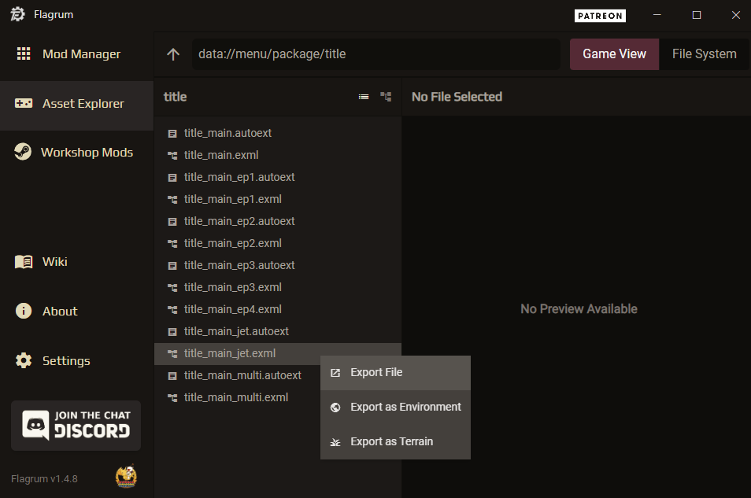This screenshot has width=751, height=498.
Task: Click the Flagrum logo icon
Action: [x=18, y=14]
